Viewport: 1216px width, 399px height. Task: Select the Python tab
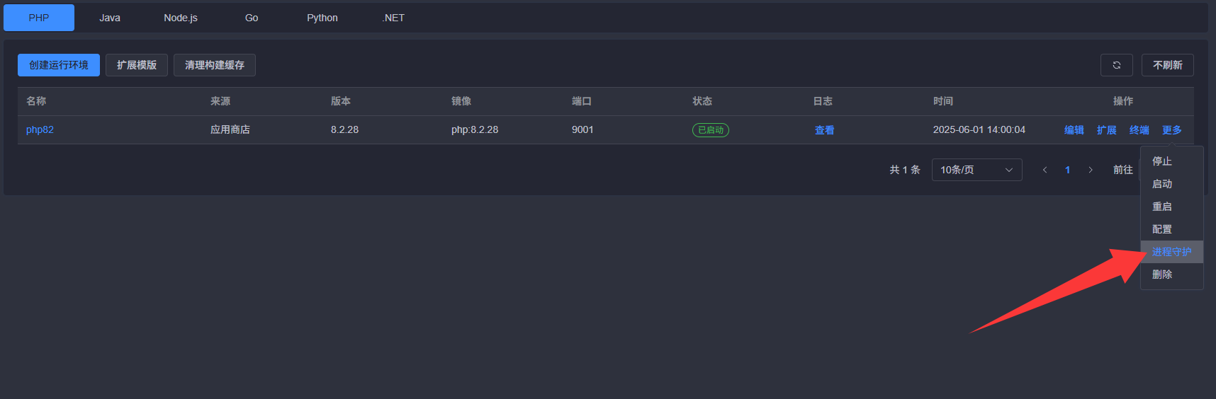[x=322, y=18]
